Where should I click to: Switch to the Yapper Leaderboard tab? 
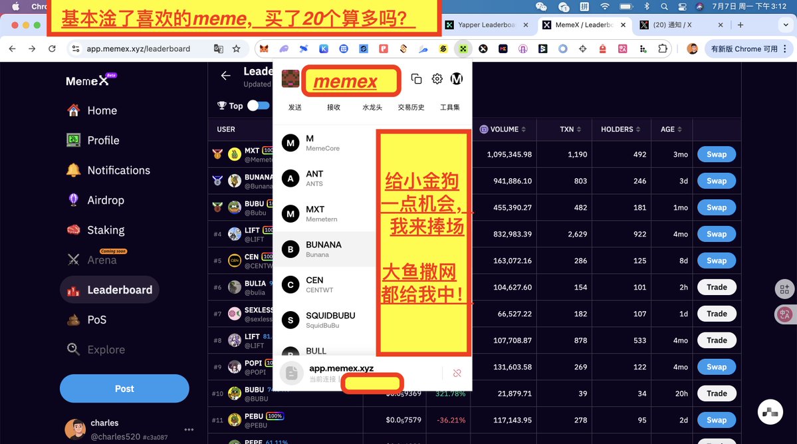tap(487, 25)
